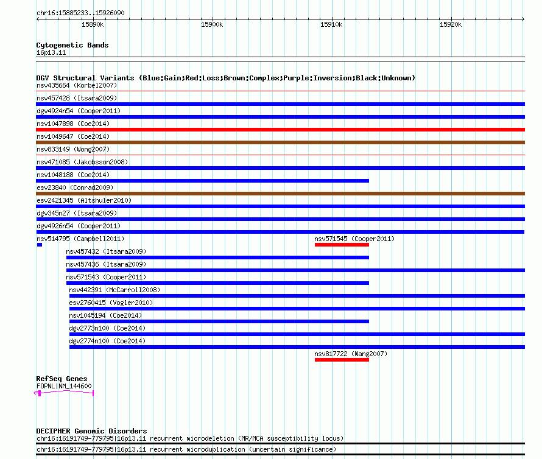The height and width of the screenshot is (459, 542).
Task: Open the nsv833149 (Wong2007) variant label
Action: click(x=73, y=149)
